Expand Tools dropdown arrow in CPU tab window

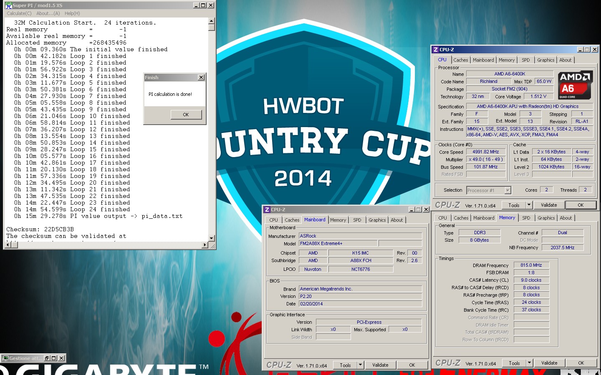pos(529,205)
